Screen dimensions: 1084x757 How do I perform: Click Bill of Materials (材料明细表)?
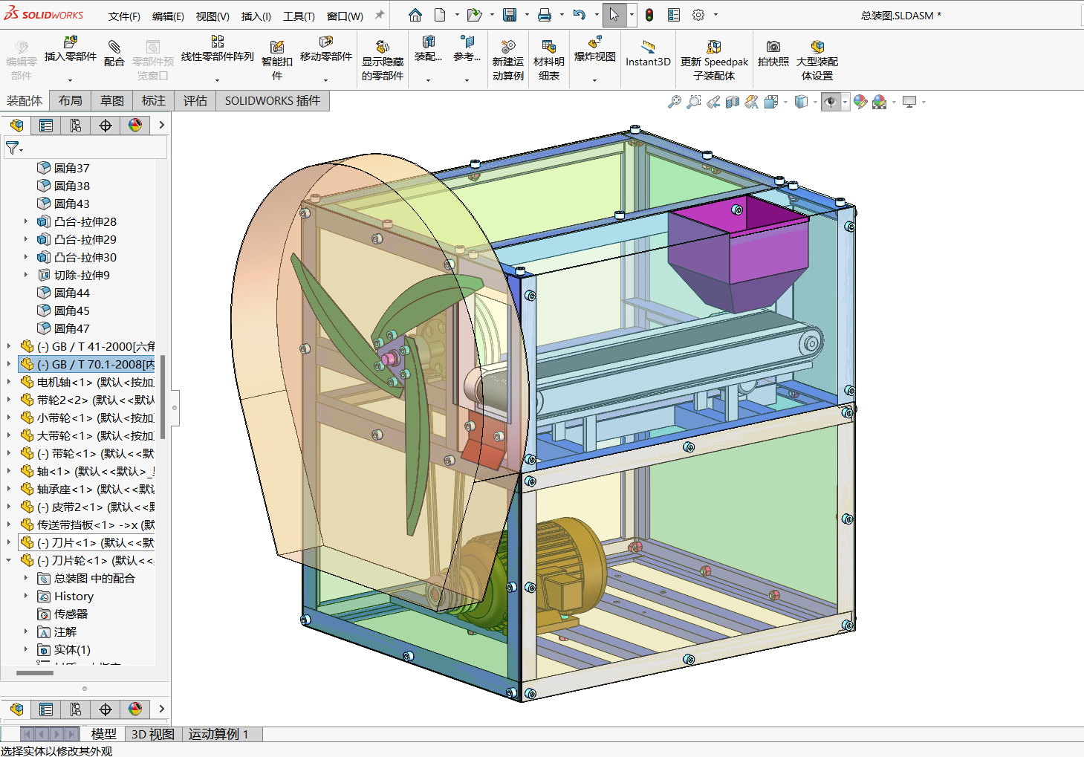(549, 59)
